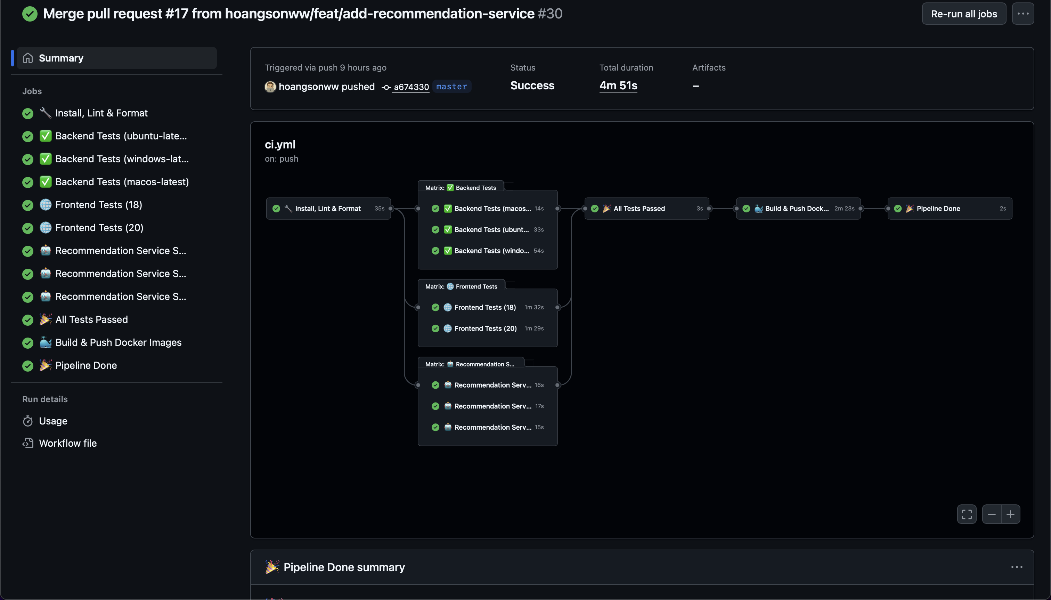
Task: Click the green success icon beside the run title
Action: [30, 14]
